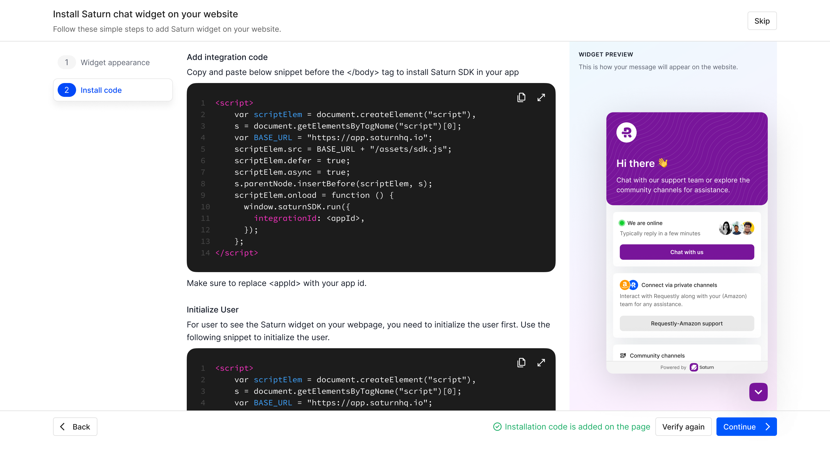Image resolution: width=830 pixels, height=452 pixels.
Task: Click the Hi there greeting text
Action: point(642,163)
